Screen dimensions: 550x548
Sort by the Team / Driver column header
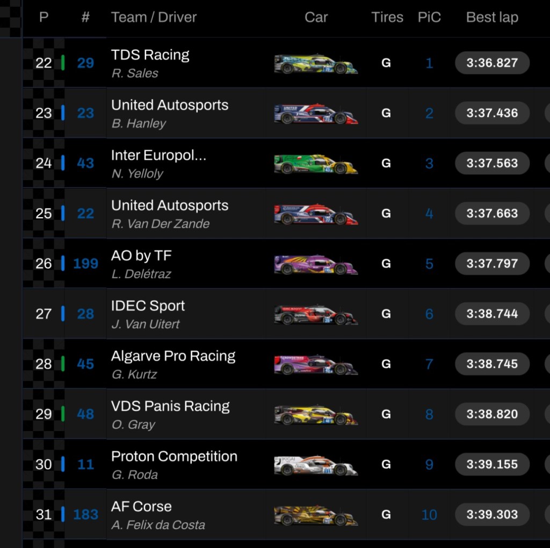click(154, 17)
